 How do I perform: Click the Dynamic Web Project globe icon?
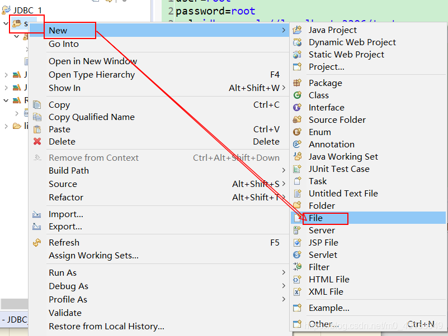click(x=297, y=42)
